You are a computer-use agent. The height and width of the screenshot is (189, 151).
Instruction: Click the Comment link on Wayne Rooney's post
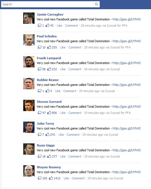[78, 178]
